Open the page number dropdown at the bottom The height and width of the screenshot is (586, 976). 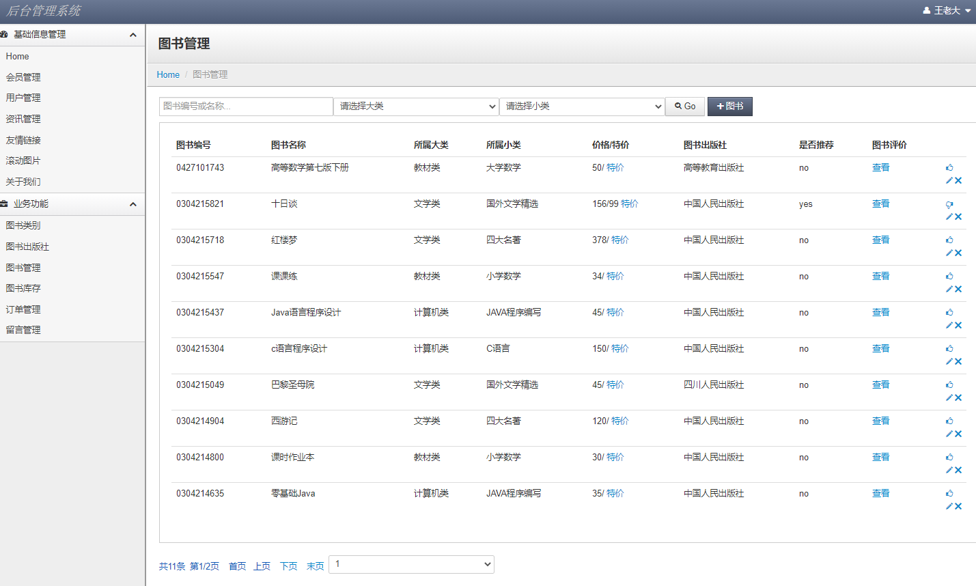(411, 564)
